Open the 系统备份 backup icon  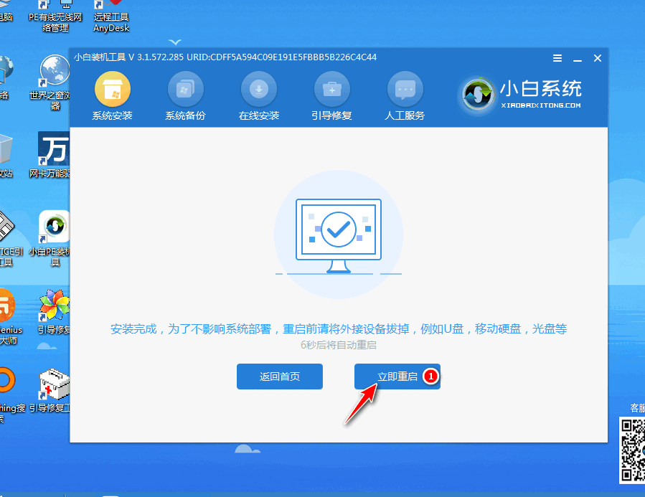pos(186,89)
